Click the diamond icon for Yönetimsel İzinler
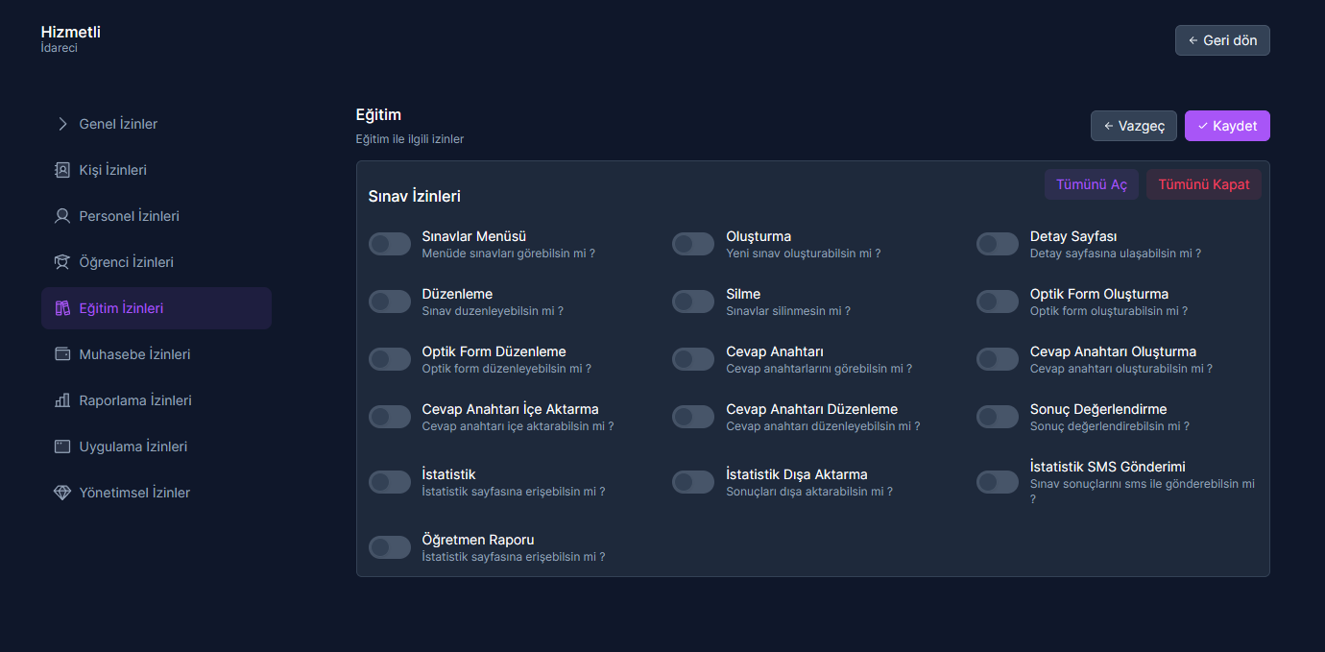 point(62,493)
